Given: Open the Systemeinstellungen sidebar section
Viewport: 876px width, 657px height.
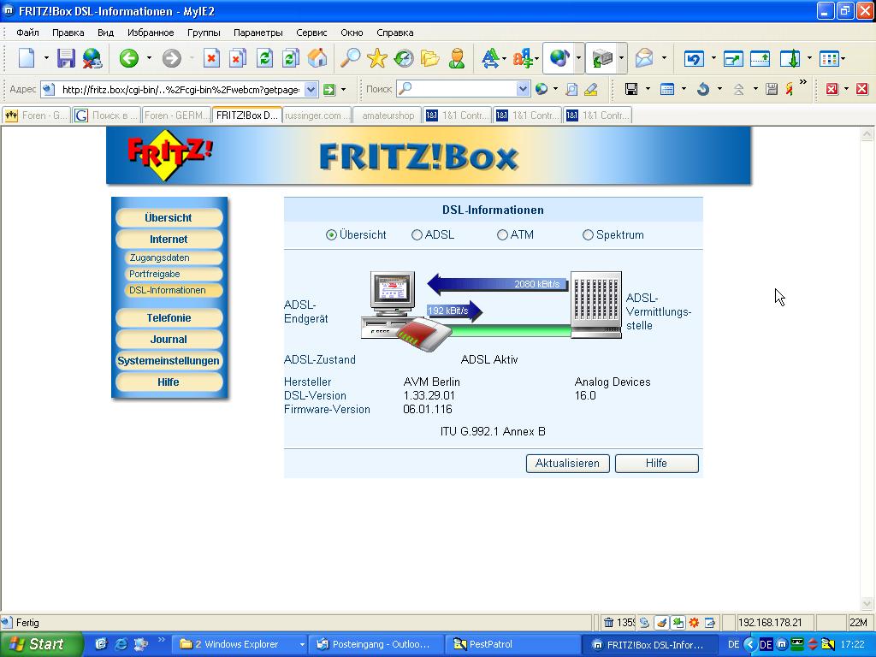Looking at the screenshot, I should tap(169, 361).
